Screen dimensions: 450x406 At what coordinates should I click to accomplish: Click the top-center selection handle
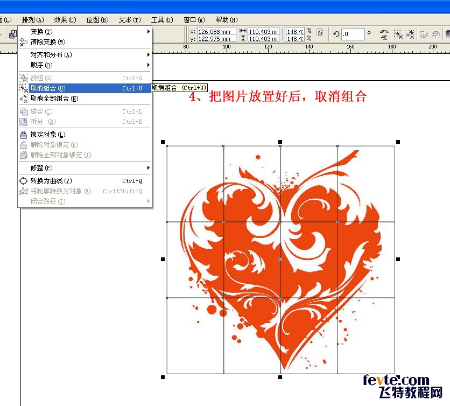coord(280,142)
